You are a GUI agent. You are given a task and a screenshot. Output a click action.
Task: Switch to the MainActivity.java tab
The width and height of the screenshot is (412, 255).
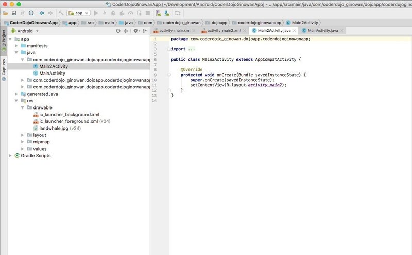pyautogui.click(x=323, y=30)
